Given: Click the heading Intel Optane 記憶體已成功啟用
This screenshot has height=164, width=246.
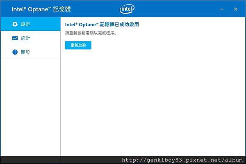Looking at the screenshot, I should [x=102, y=25].
